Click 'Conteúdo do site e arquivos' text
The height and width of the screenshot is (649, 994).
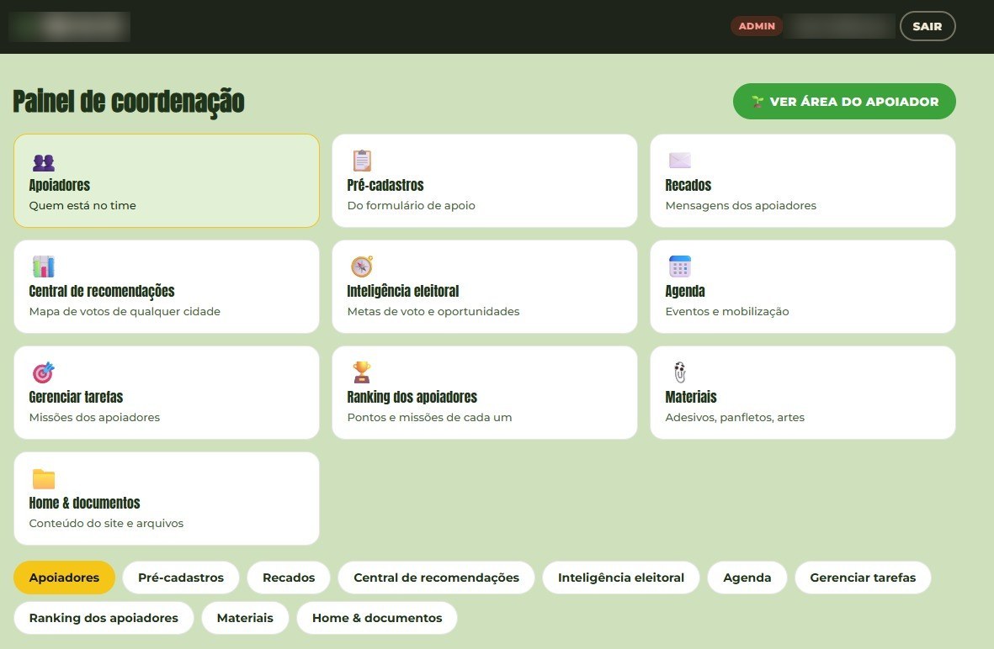pos(106,523)
